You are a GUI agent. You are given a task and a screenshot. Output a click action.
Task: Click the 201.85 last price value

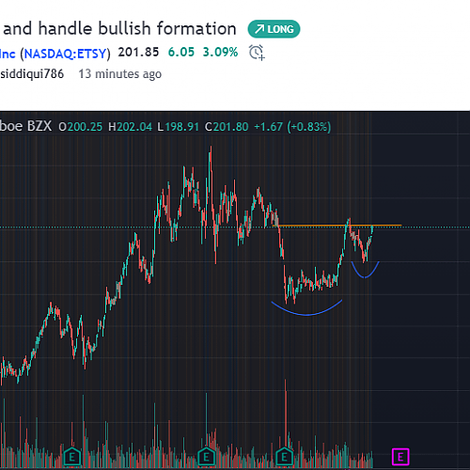(138, 52)
